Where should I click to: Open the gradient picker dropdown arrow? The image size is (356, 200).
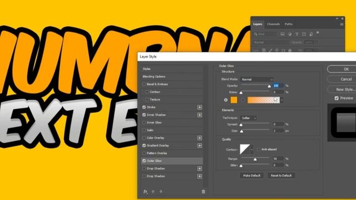pyautogui.click(x=282, y=100)
